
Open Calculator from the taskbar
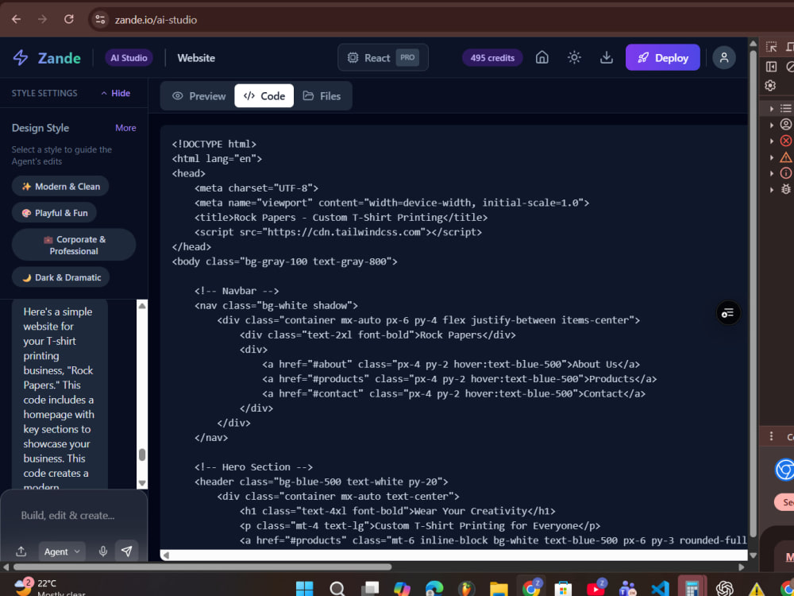pyautogui.click(x=692, y=588)
